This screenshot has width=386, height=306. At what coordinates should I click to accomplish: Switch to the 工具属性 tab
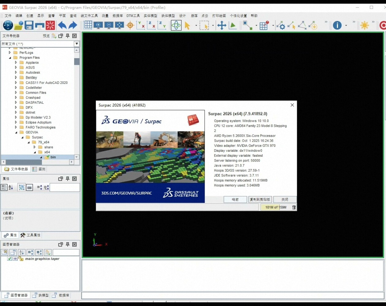click(30, 235)
